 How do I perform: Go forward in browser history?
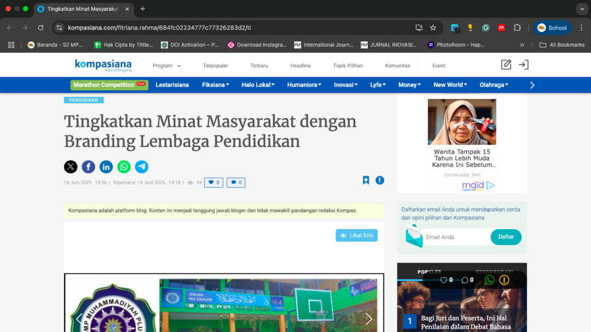tap(25, 27)
